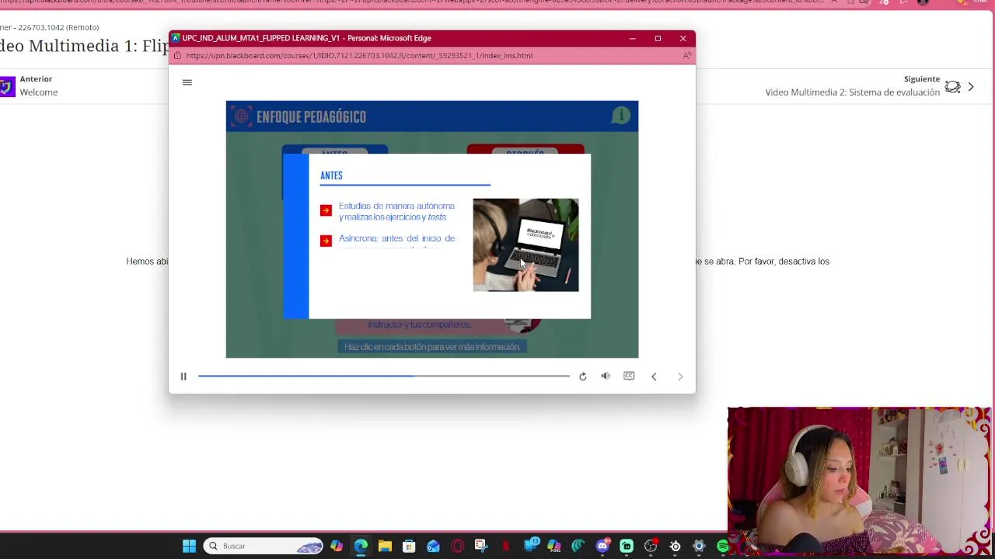Open the Windows Start menu

pyautogui.click(x=189, y=546)
